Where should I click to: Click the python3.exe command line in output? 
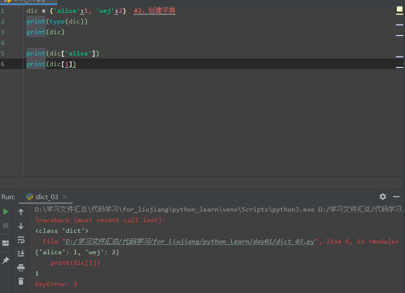219,209
